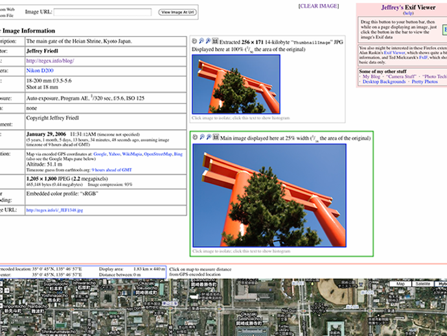This screenshot has width=447, height=336.
Task: Click the January 29, 2006 date text
Action: (x=46, y=134)
